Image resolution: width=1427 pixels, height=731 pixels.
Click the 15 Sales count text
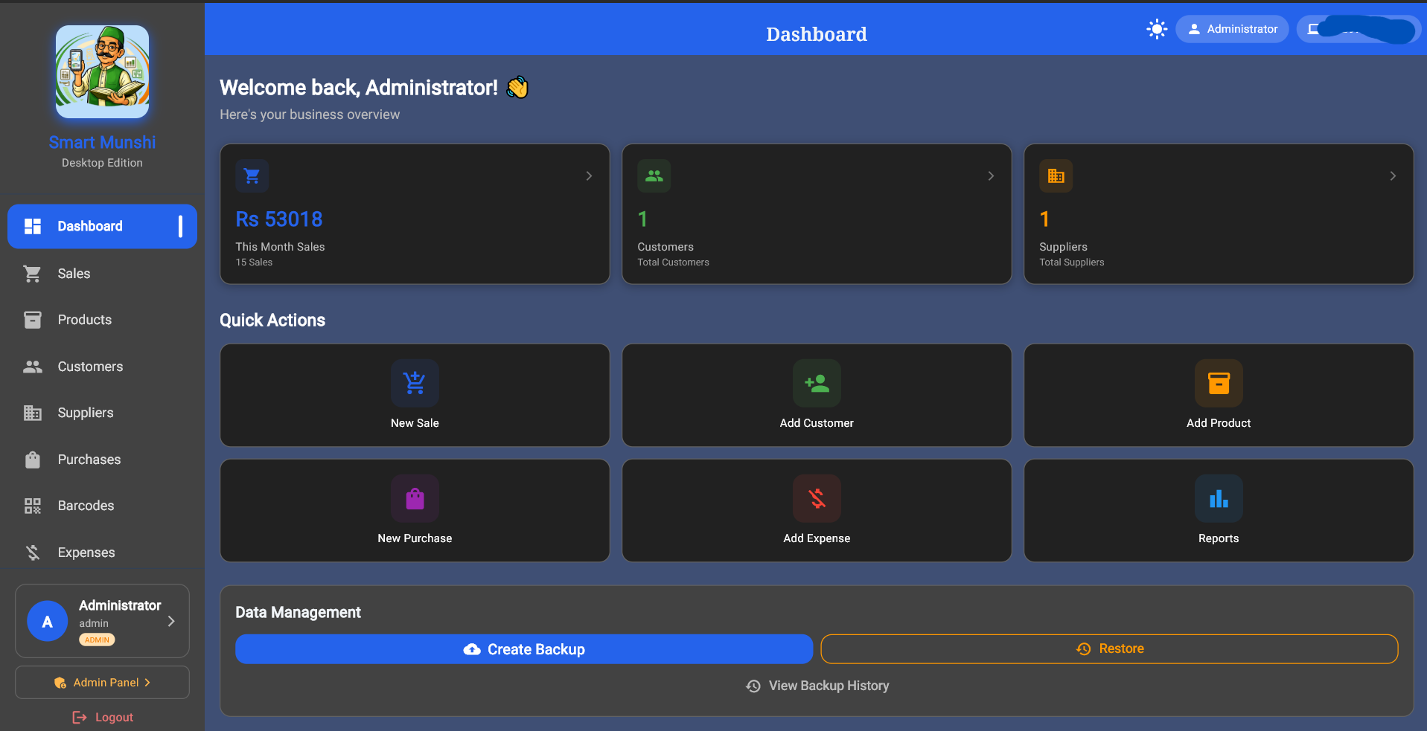click(254, 263)
